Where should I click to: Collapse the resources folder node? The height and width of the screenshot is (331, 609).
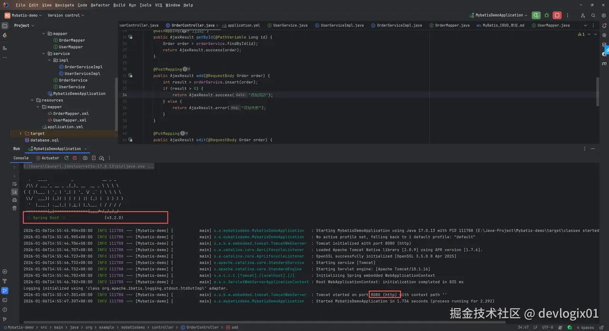(32, 100)
